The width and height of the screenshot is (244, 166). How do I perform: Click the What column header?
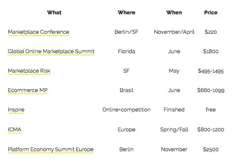pyautogui.click(x=54, y=13)
